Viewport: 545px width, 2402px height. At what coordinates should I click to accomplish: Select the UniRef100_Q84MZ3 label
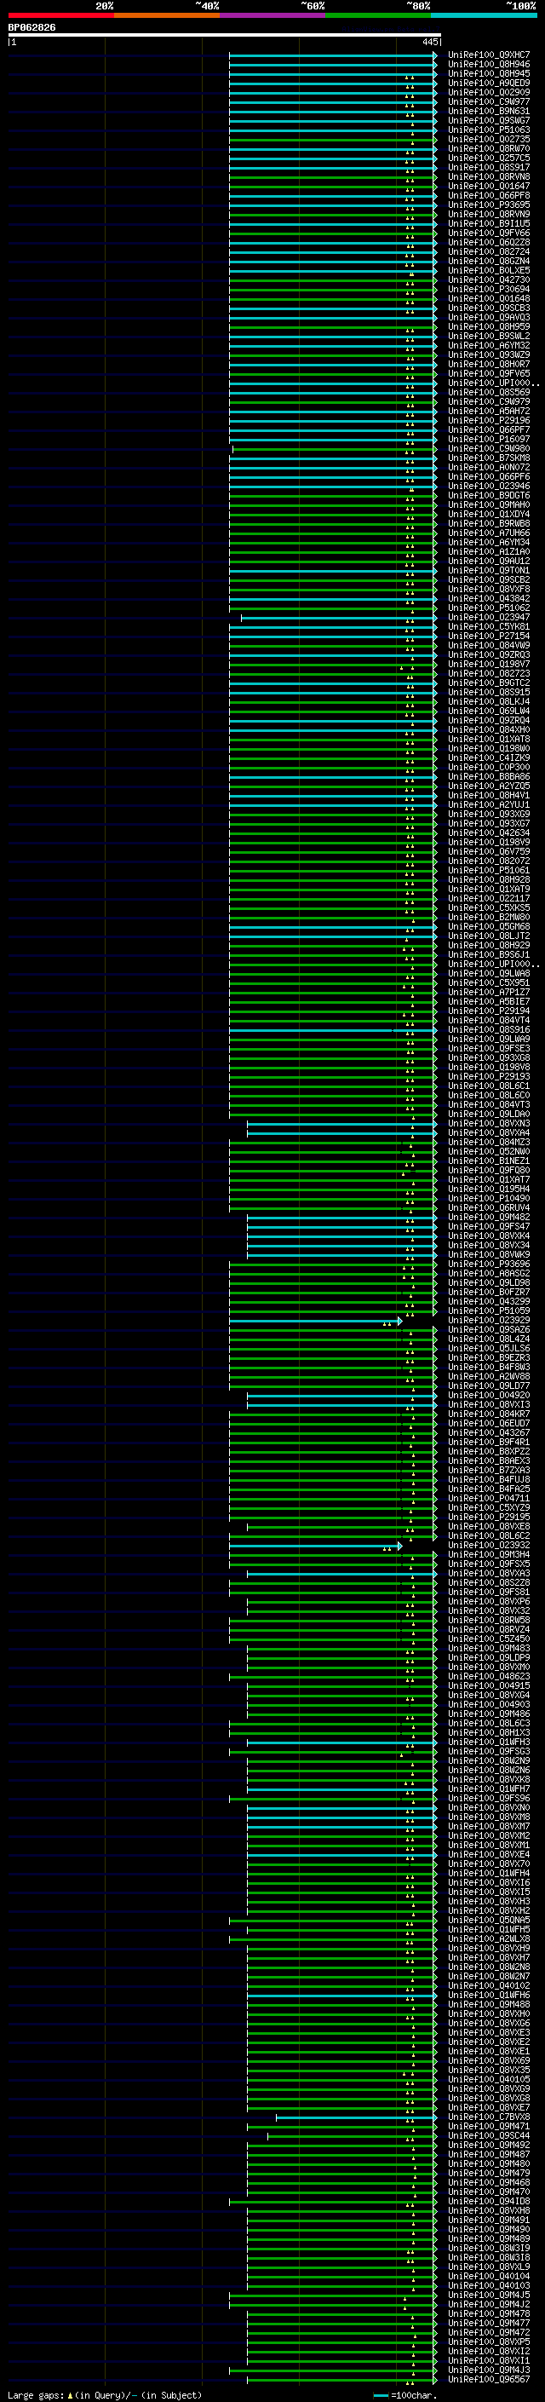489,1143
